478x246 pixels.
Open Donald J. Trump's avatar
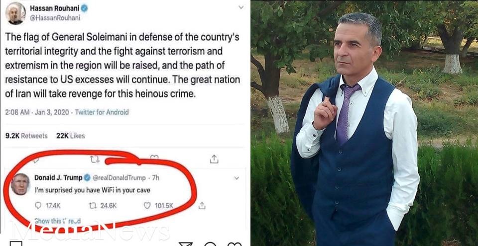tap(21, 184)
